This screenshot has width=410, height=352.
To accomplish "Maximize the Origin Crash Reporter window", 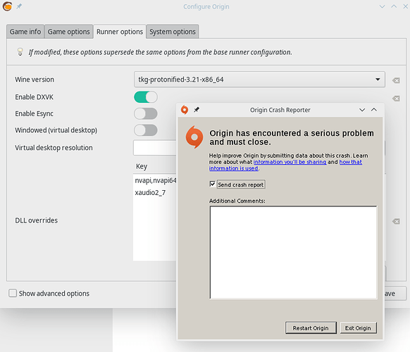I will tap(374, 110).
